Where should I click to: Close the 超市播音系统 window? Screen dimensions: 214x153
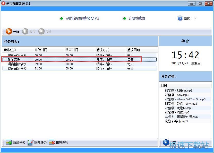[209, 4]
